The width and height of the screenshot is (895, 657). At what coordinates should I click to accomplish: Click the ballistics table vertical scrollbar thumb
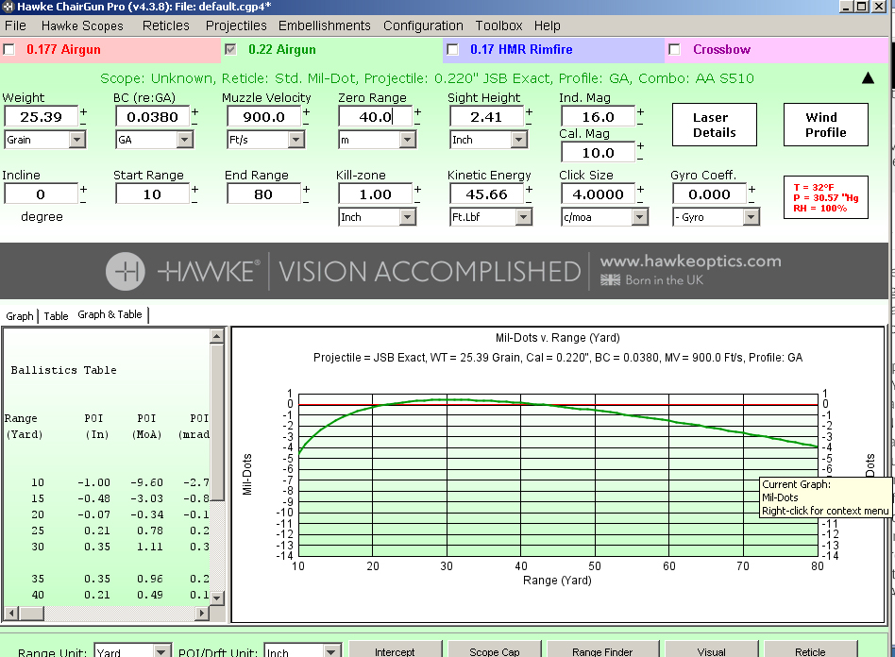click(x=216, y=422)
